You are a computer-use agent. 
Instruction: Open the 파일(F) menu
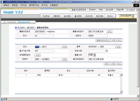(x=6, y=5)
